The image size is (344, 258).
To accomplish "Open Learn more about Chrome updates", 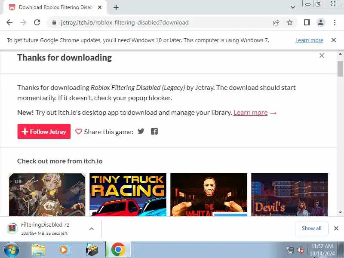I will (309, 40).
